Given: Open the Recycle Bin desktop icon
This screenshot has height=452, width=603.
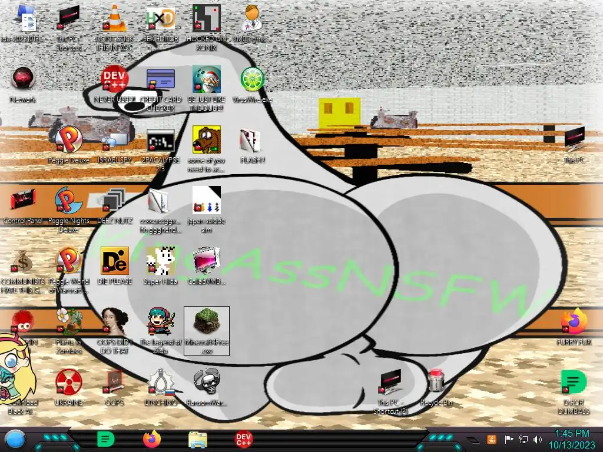Looking at the screenshot, I should pos(436,387).
